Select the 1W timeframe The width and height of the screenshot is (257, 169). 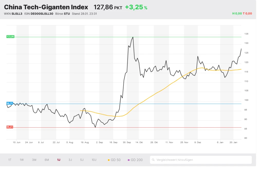[22, 160]
